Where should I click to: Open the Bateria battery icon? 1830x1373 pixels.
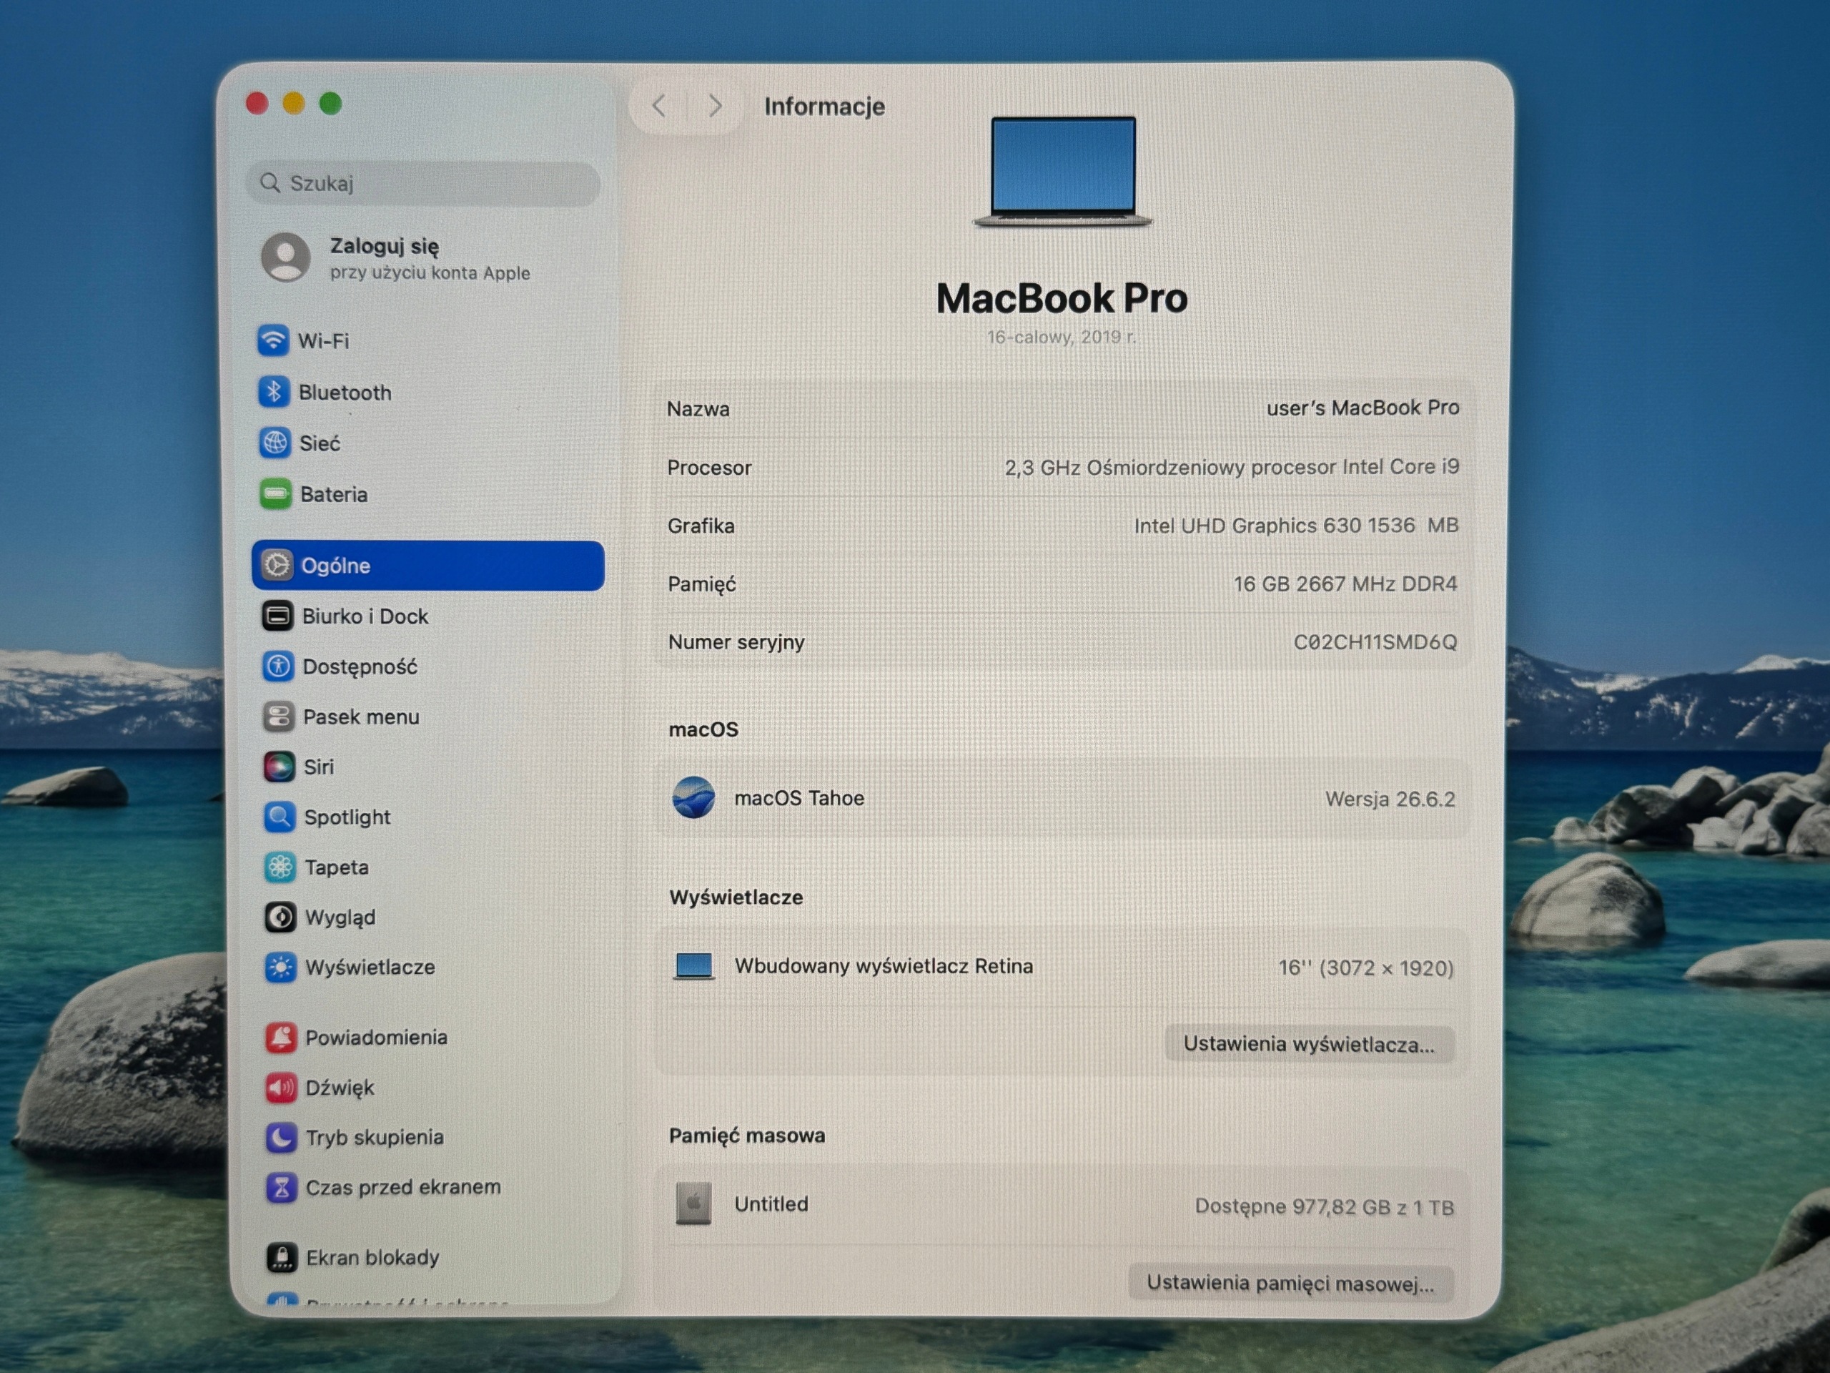pyautogui.click(x=275, y=494)
